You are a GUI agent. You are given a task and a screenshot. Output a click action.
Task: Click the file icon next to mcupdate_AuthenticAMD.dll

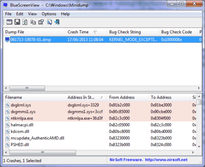(x=7, y=138)
